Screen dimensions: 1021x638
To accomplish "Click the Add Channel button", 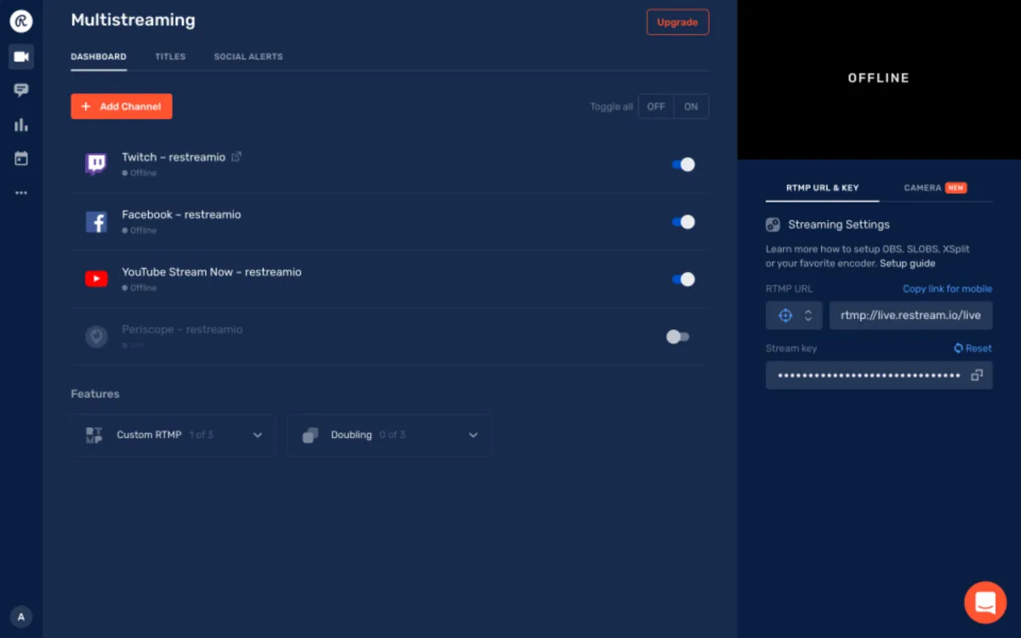I will pyautogui.click(x=122, y=106).
